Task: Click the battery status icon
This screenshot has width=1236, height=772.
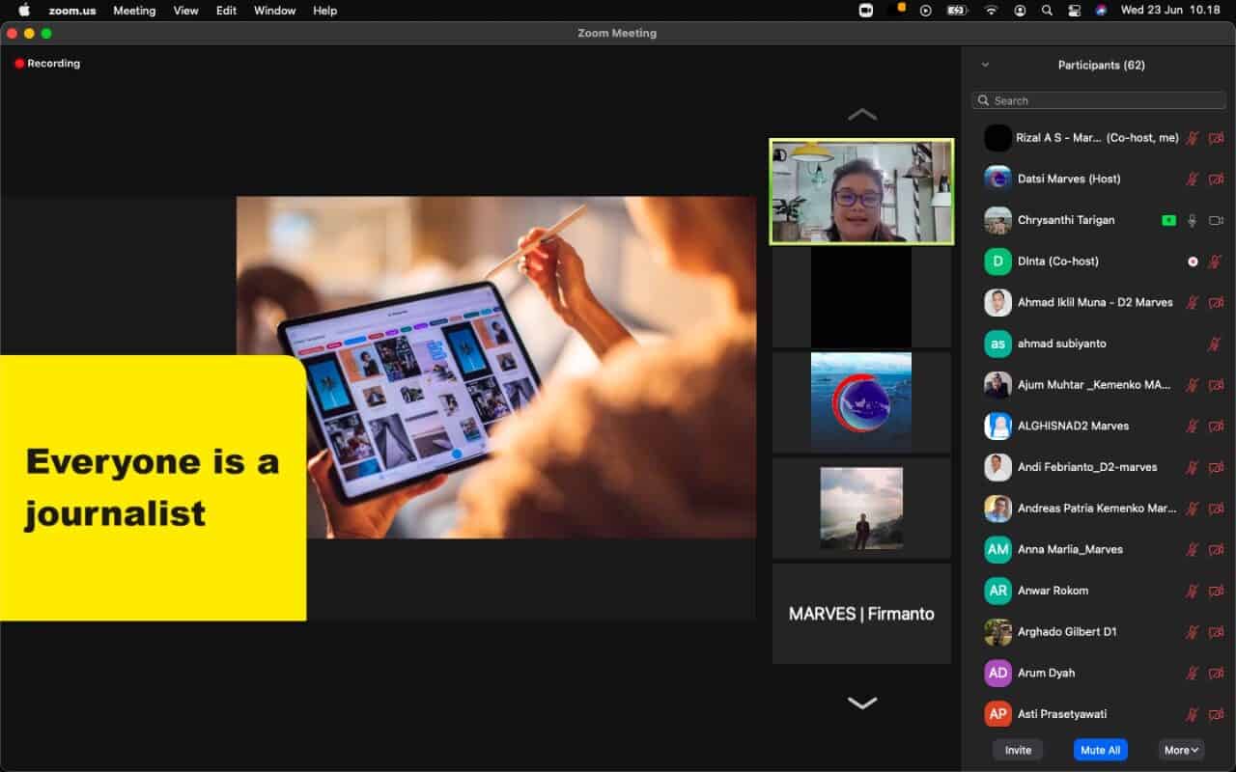Action: [957, 11]
